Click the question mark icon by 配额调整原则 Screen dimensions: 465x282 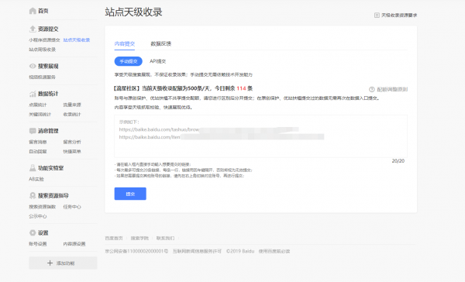pos(371,89)
